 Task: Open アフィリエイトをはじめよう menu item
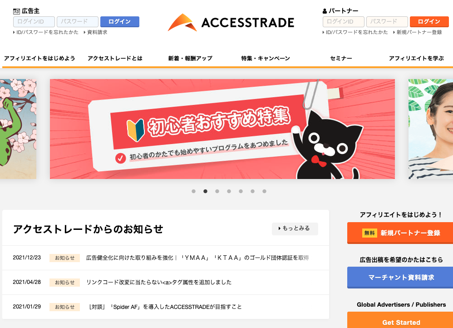click(39, 59)
